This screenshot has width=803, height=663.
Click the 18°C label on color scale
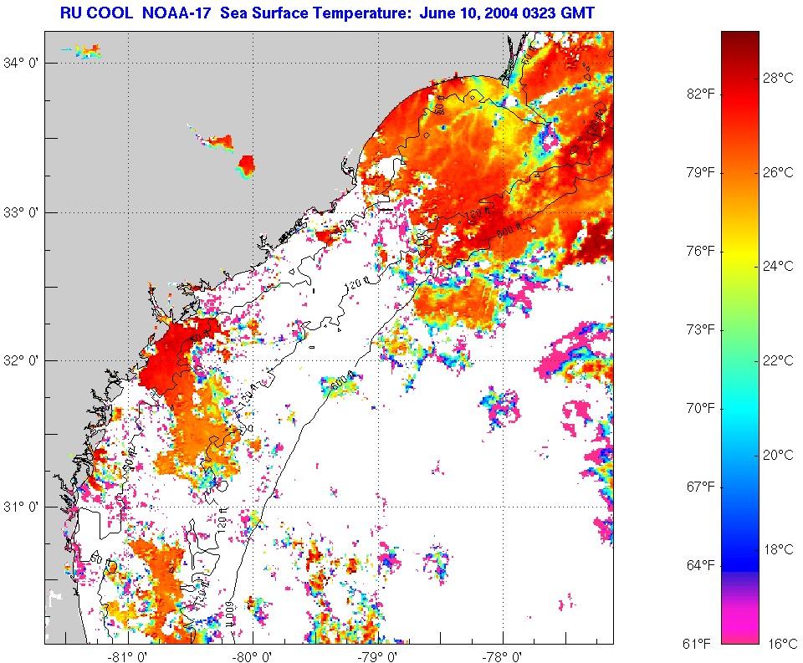click(779, 549)
